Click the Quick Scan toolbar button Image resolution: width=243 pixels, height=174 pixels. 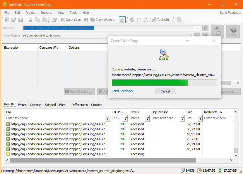71,20
